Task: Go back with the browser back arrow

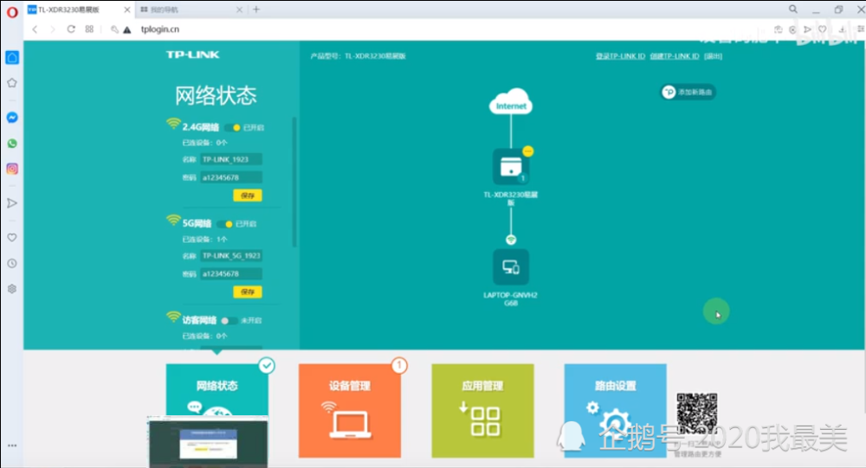Action: click(x=35, y=29)
